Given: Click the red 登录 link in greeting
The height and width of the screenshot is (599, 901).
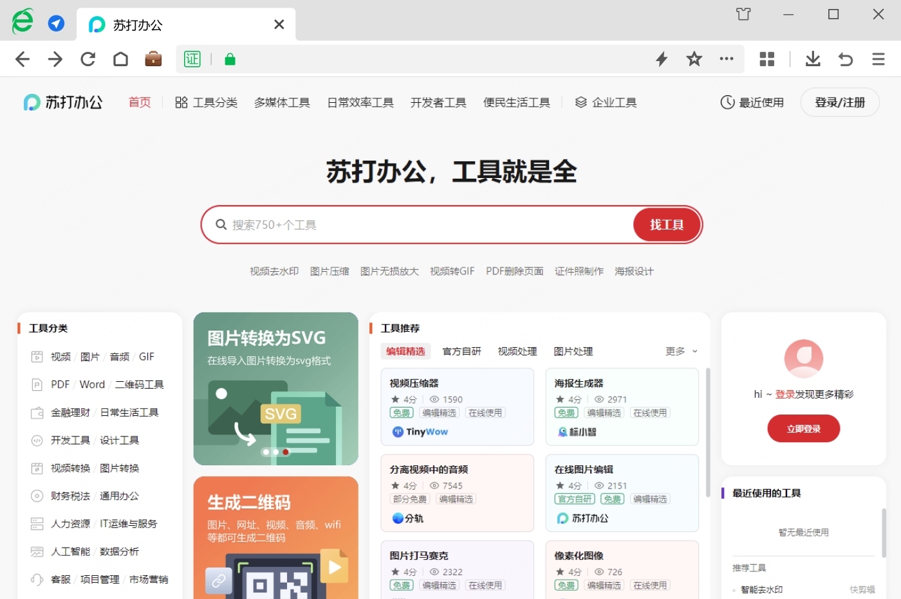Looking at the screenshot, I should 785,394.
